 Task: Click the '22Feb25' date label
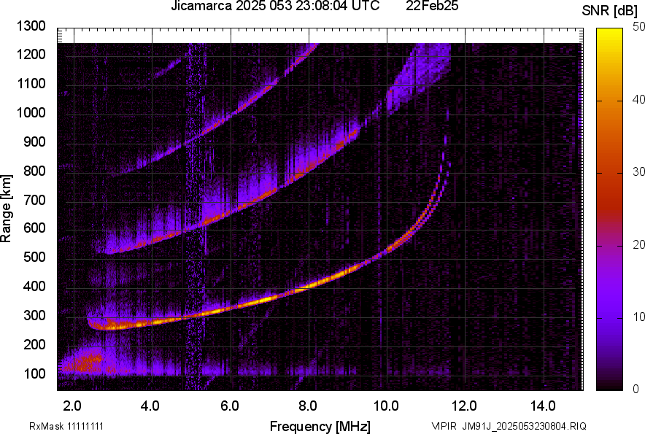[x=432, y=6]
